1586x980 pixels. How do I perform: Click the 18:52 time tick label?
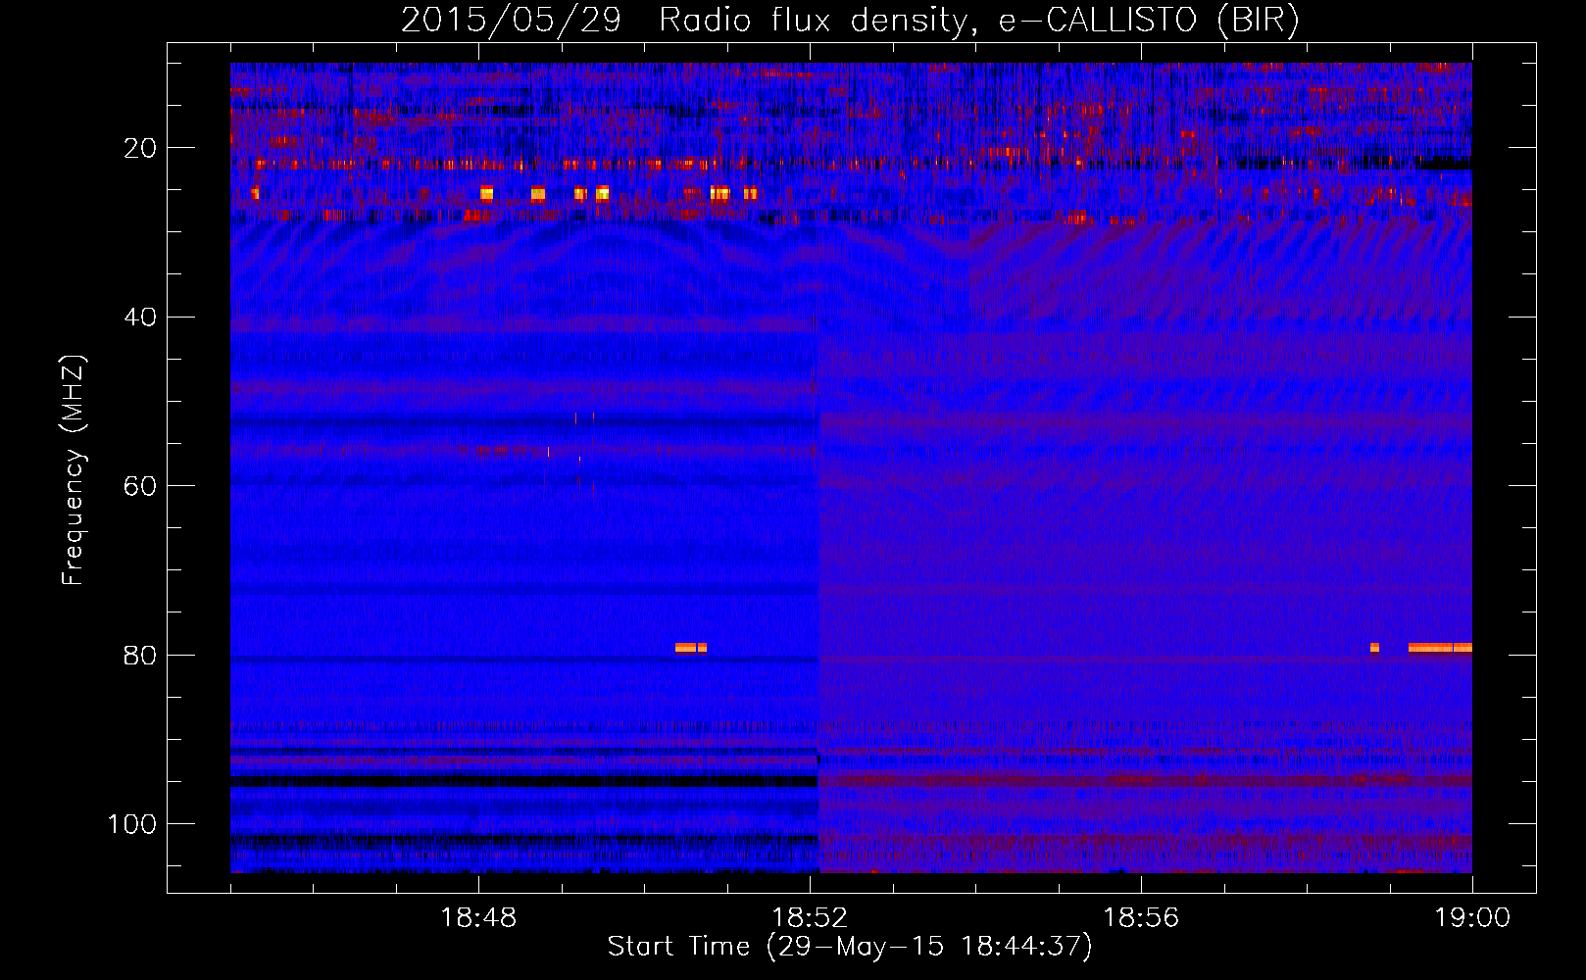[810, 918]
